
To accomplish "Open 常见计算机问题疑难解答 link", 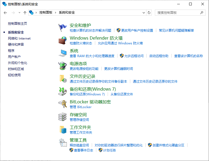I will 176,31.
